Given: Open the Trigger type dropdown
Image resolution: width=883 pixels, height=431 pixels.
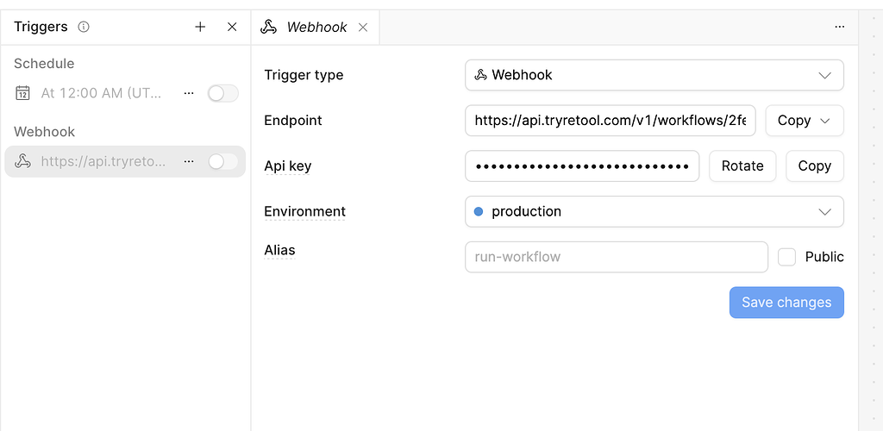Looking at the screenshot, I should 654,75.
